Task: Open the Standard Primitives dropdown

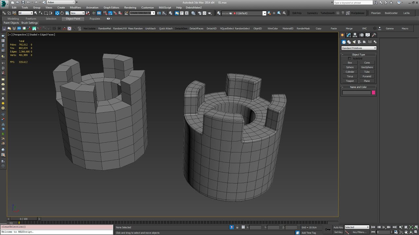Action: point(359,48)
